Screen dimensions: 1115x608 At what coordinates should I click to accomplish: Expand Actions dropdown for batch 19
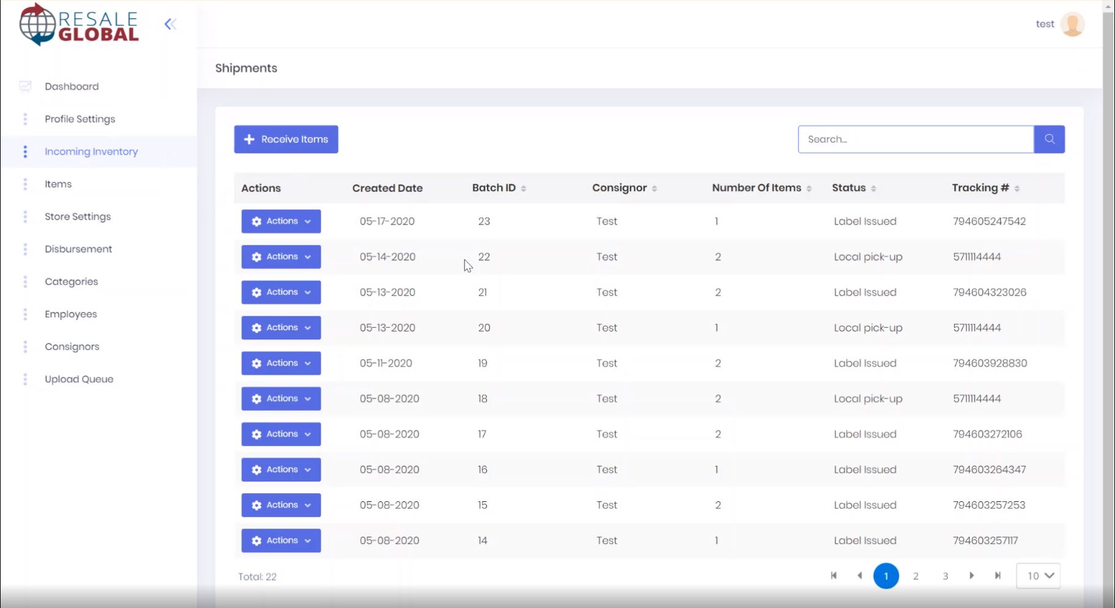[x=281, y=363]
